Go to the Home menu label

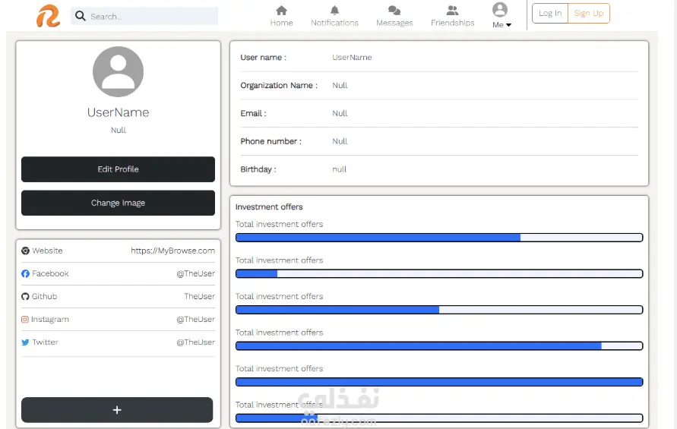(x=281, y=23)
